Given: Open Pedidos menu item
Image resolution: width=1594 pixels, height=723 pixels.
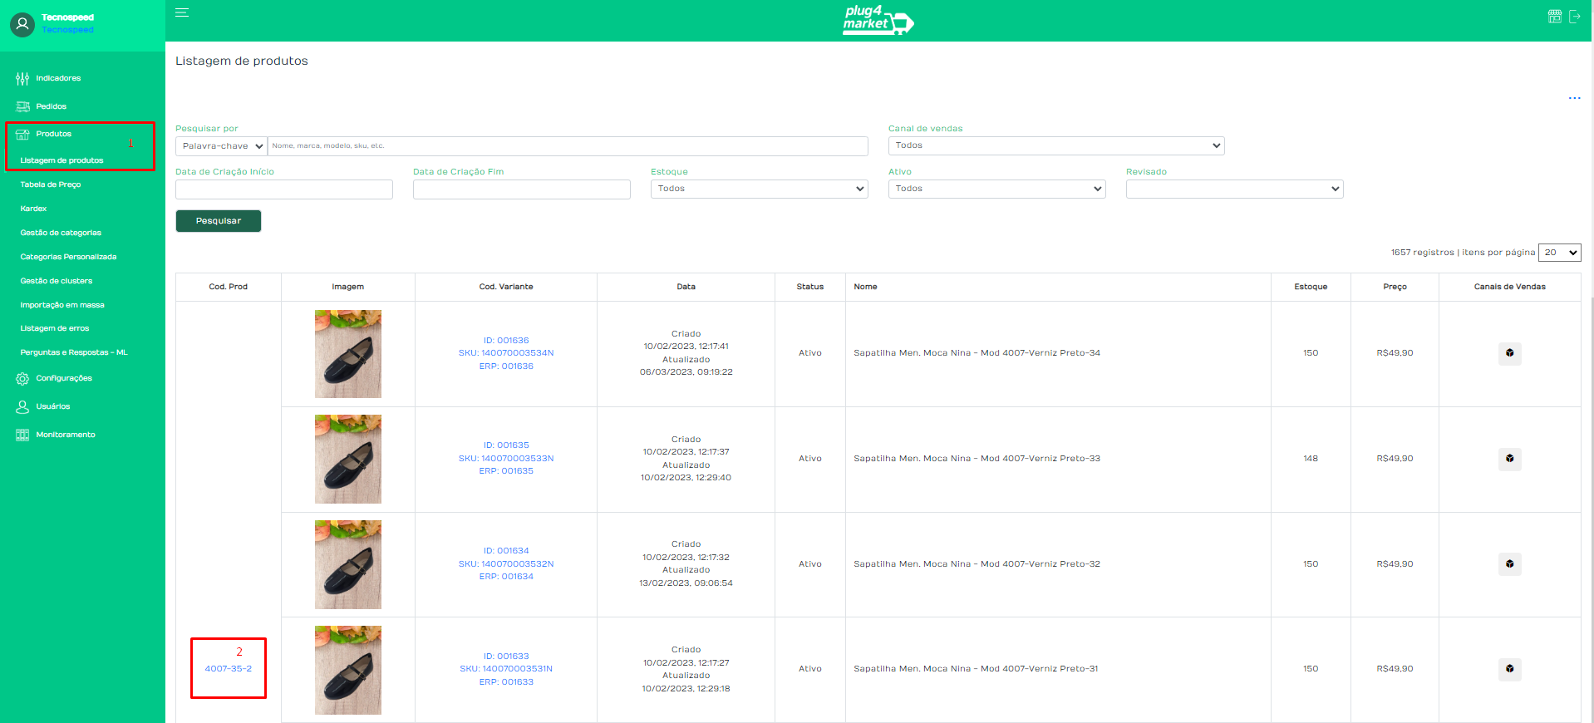Looking at the screenshot, I should click(51, 106).
